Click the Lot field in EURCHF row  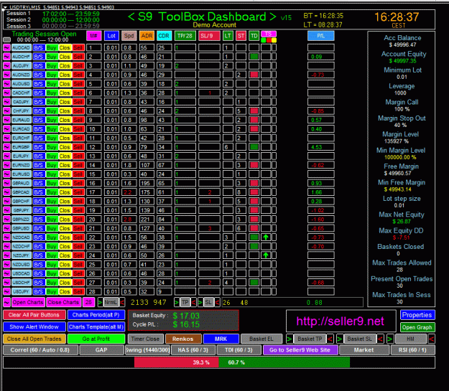pyautogui.click(x=111, y=138)
